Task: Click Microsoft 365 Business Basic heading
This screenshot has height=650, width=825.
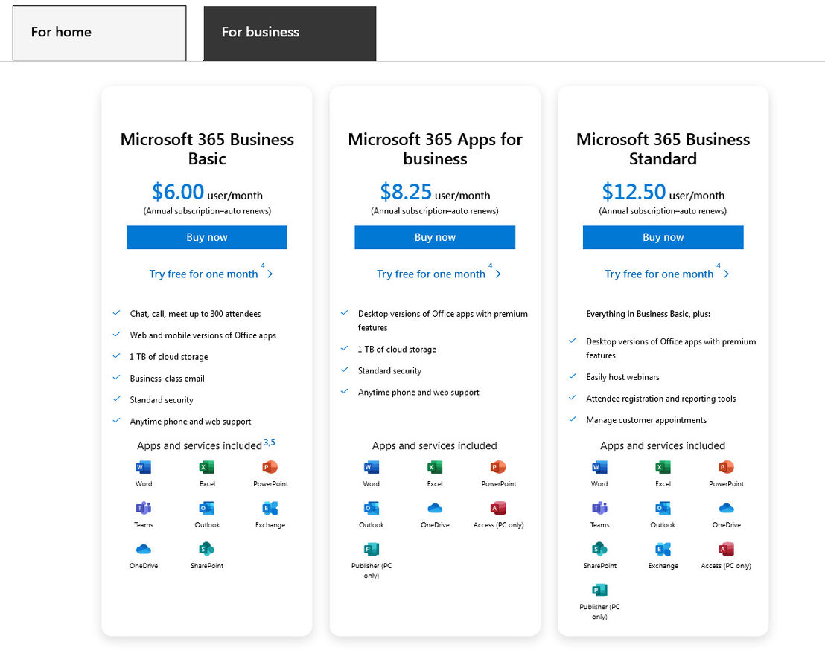Action: coord(207,149)
